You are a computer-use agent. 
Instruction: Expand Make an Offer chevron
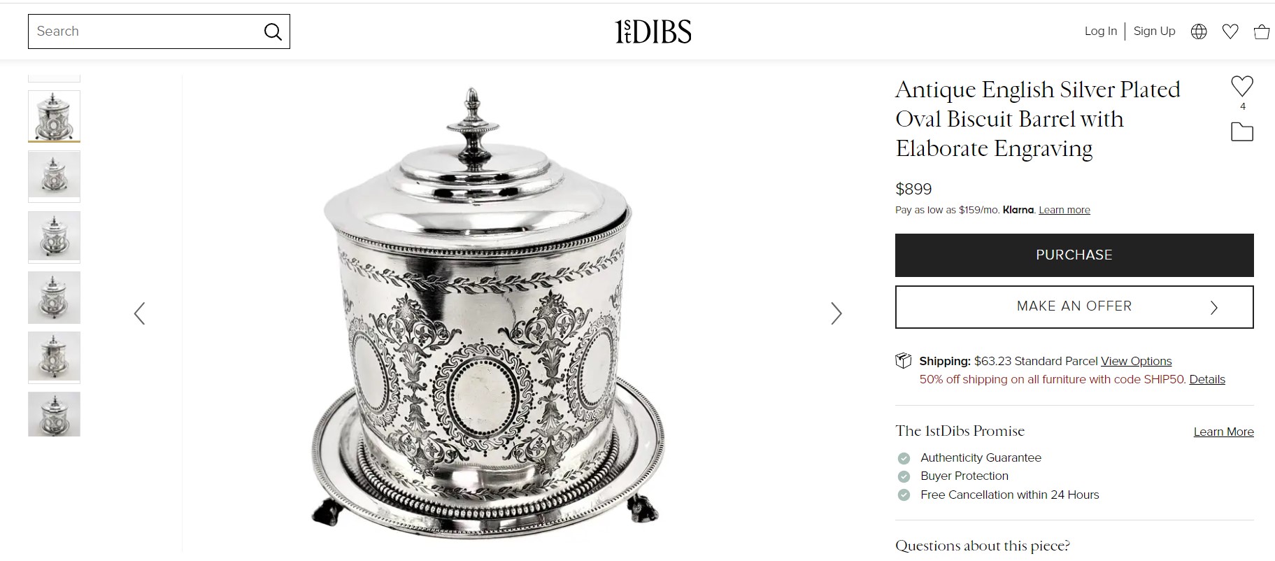coord(1214,307)
